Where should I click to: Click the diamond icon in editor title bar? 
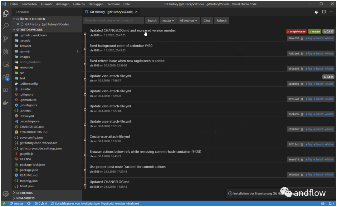click(x=316, y=12)
